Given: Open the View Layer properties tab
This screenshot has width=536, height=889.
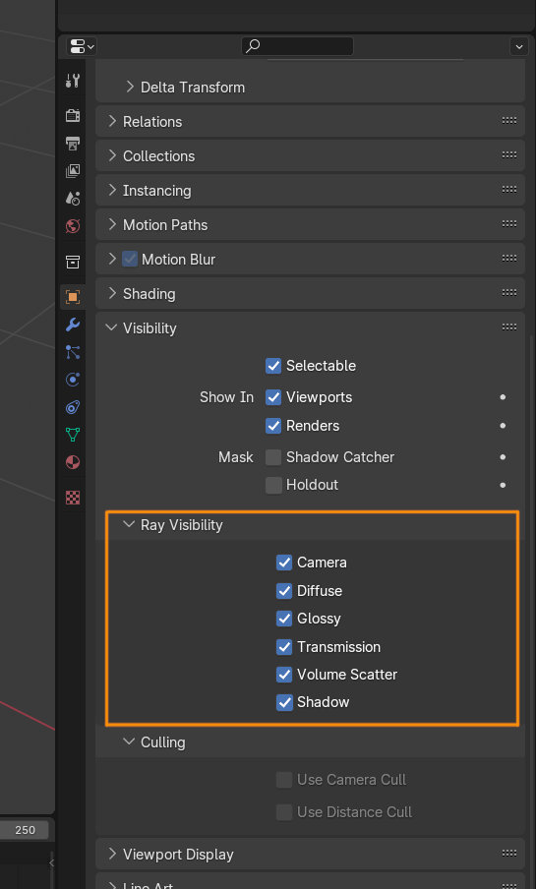Looking at the screenshot, I should coord(73,171).
